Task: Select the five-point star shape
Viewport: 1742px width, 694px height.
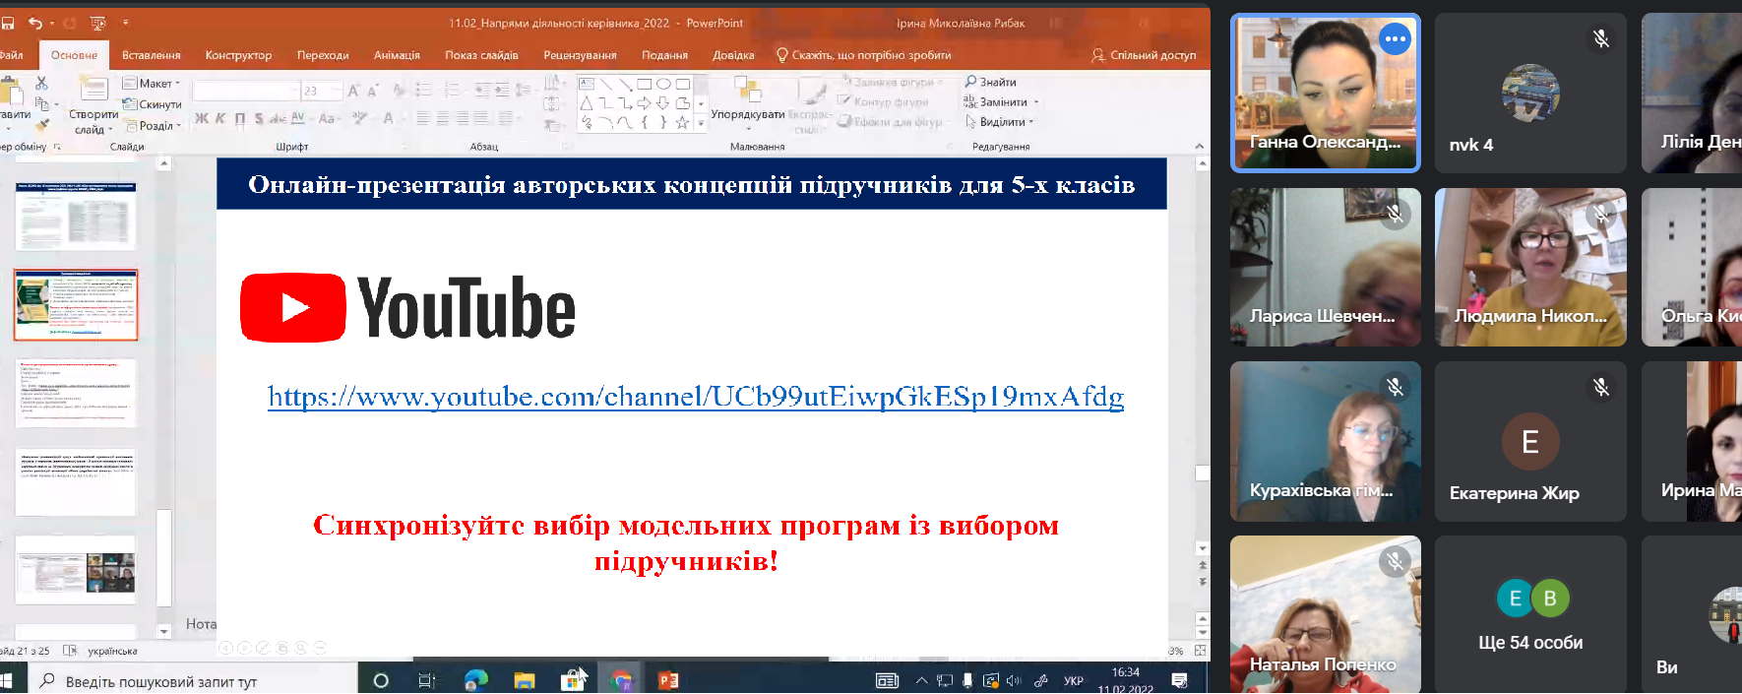Action: (682, 122)
